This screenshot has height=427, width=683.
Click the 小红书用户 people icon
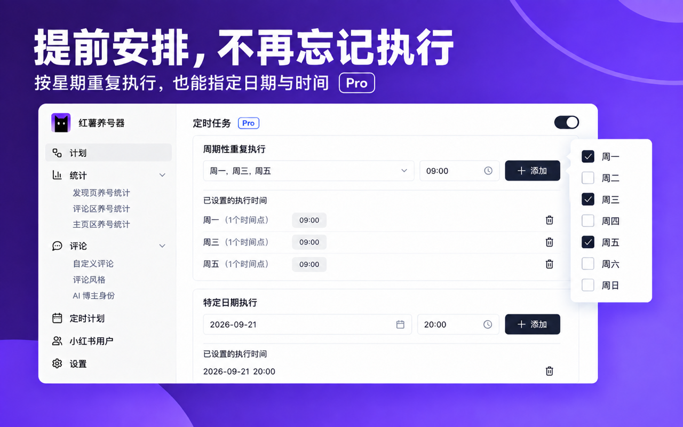pyautogui.click(x=57, y=341)
